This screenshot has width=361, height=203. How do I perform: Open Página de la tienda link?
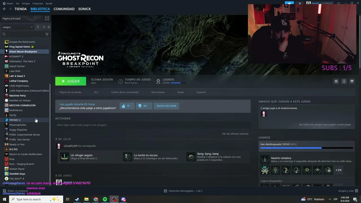coord(70,92)
